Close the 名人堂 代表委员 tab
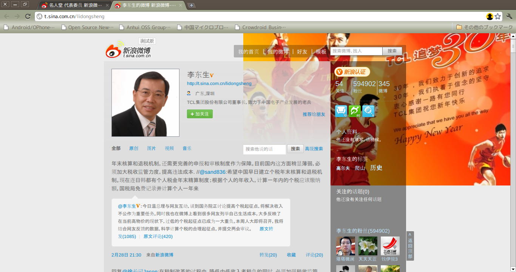 point(107,5)
